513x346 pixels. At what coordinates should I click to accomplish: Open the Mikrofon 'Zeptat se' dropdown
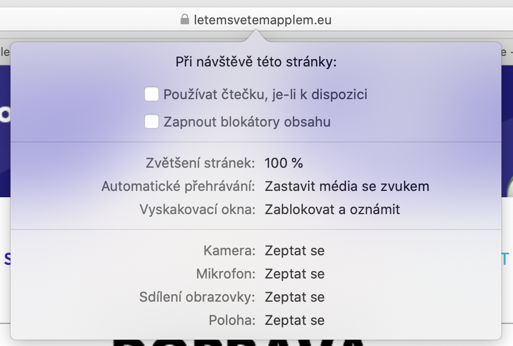(294, 274)
